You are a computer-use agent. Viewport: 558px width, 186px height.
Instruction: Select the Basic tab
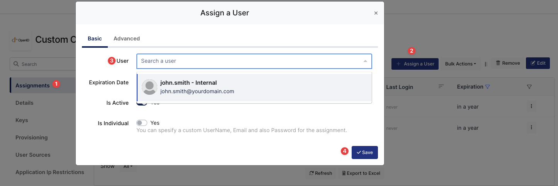[95, 39]
